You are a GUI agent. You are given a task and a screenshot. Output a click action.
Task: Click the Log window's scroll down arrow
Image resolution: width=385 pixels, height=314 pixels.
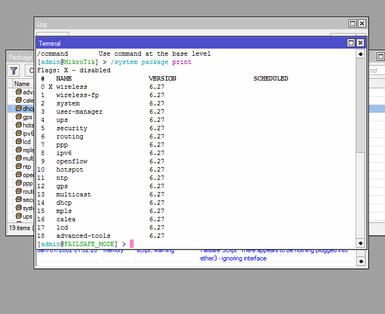point(361,261)
